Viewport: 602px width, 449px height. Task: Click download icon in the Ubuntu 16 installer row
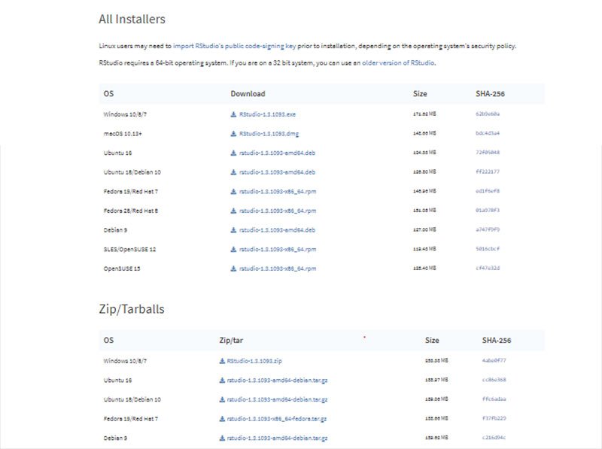(x=233, y=153)
